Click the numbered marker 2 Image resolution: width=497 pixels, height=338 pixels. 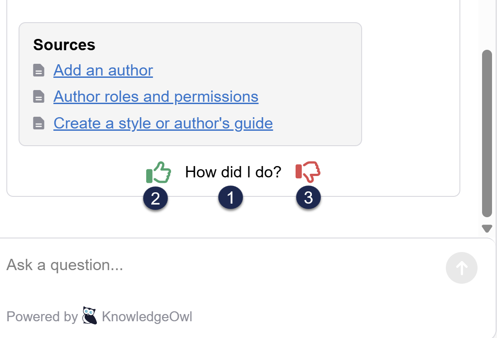click(x=156, y=198)
